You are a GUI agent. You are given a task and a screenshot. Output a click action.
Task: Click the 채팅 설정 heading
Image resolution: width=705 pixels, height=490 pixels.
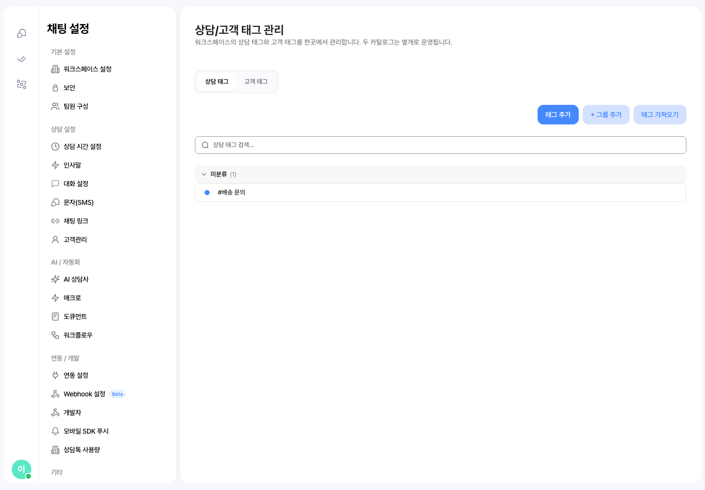(68, 28)
